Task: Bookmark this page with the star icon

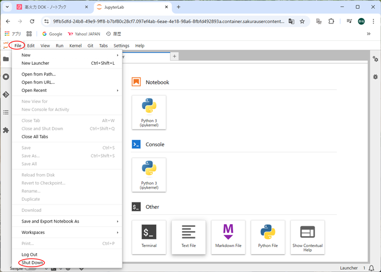Action: [x=302, y=21]
